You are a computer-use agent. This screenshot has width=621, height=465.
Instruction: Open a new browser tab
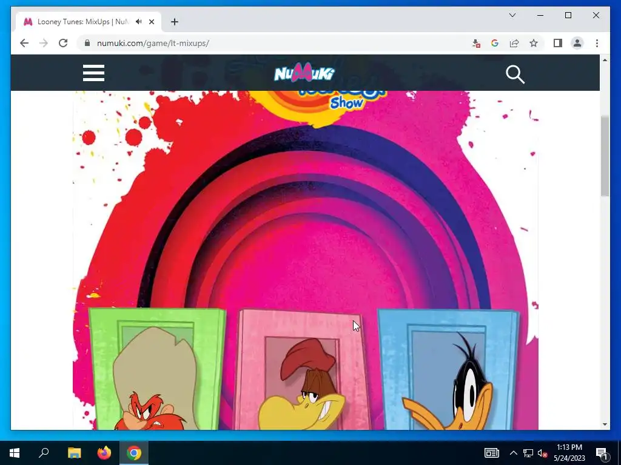pyautogui.click(x=175, y=22)
